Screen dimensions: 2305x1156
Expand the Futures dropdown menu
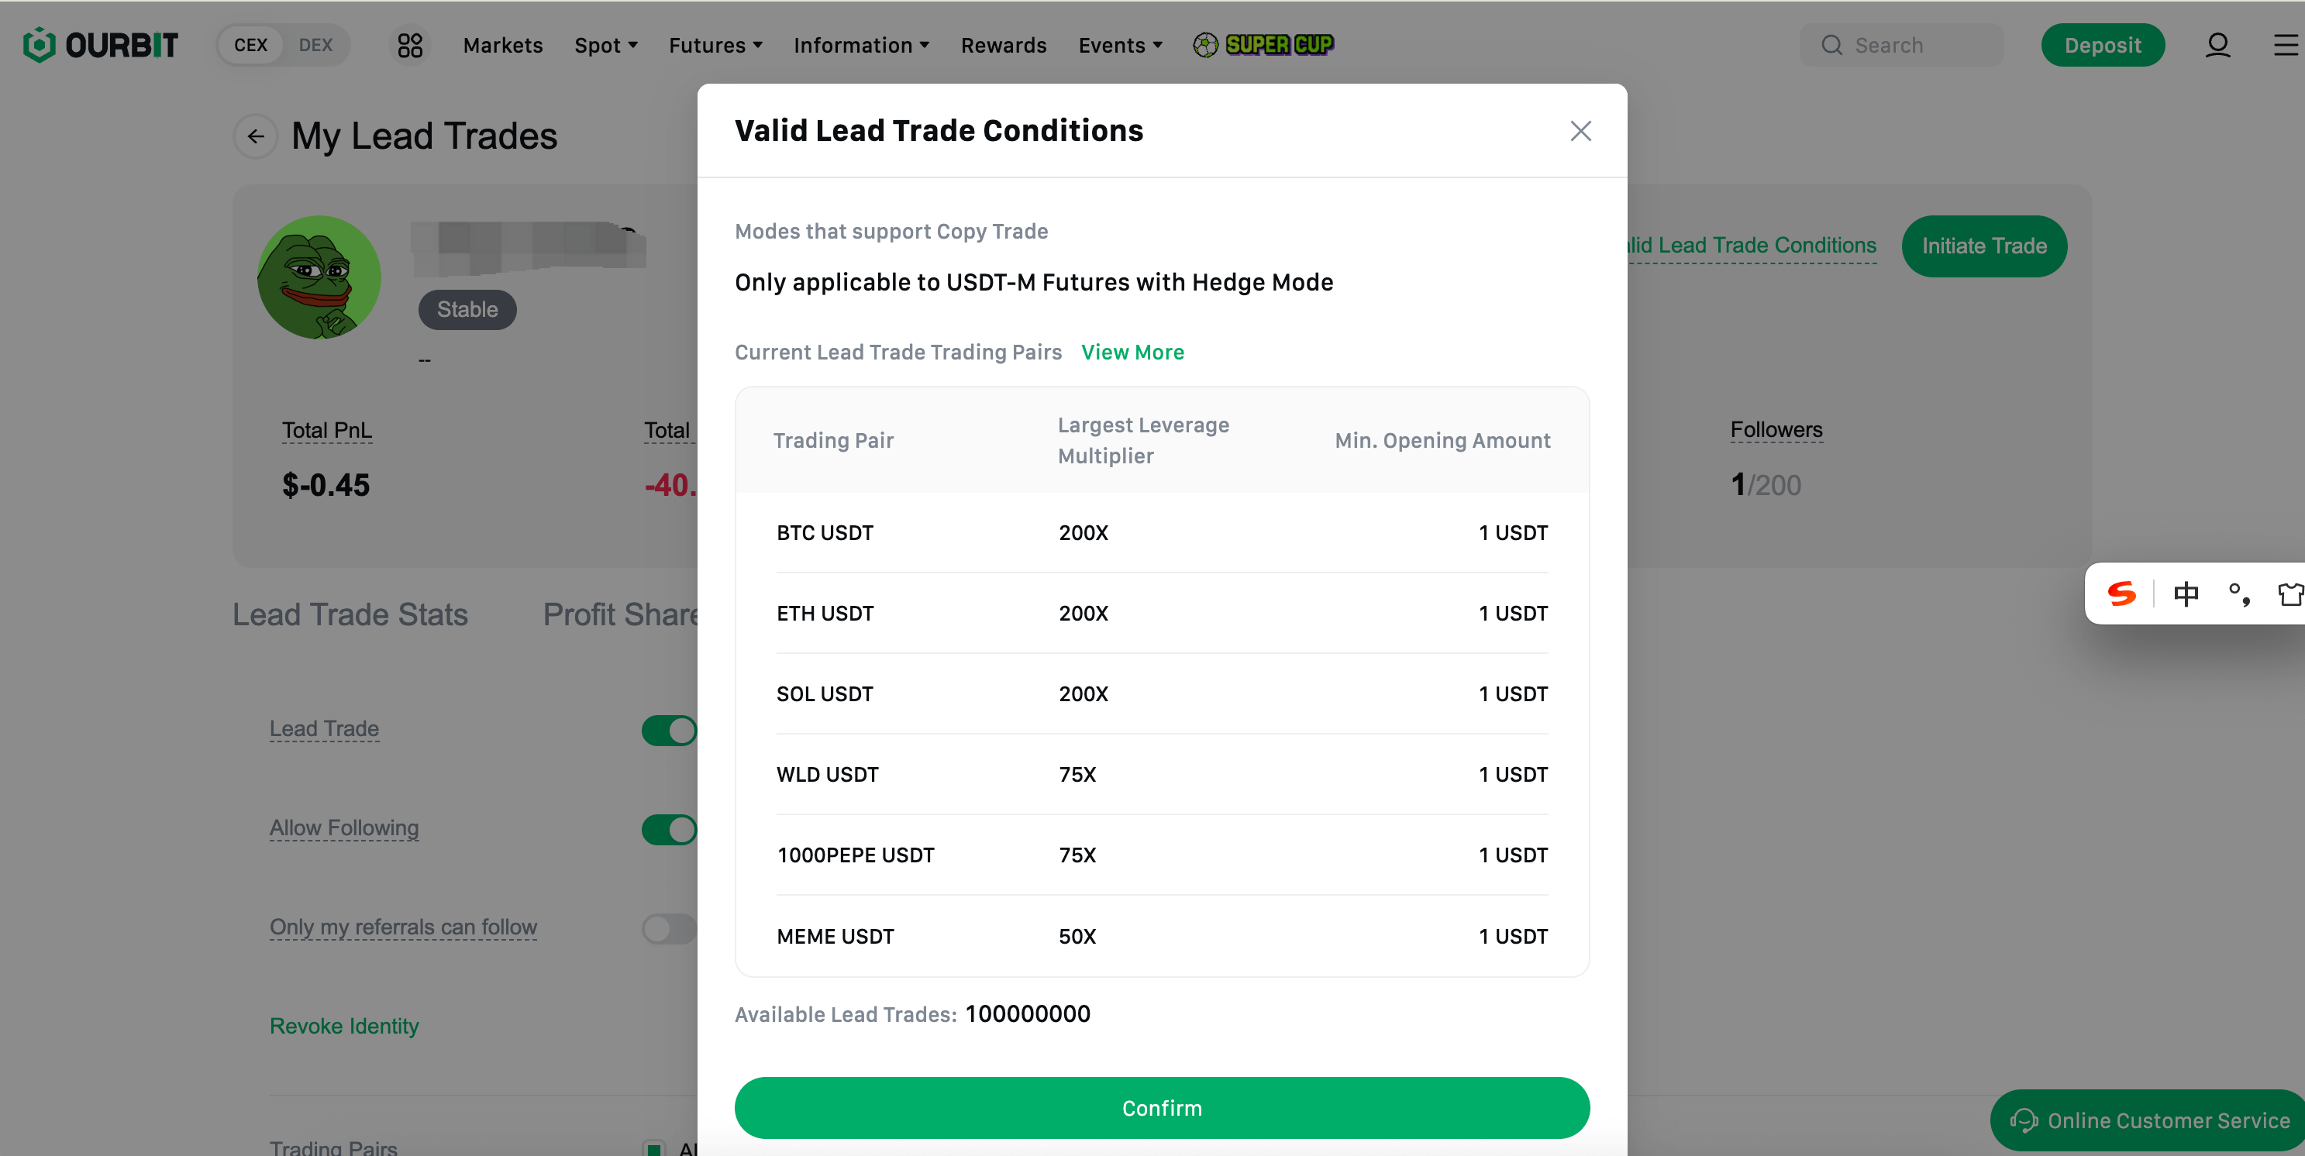pyautogui.click(x=715, y=45)
